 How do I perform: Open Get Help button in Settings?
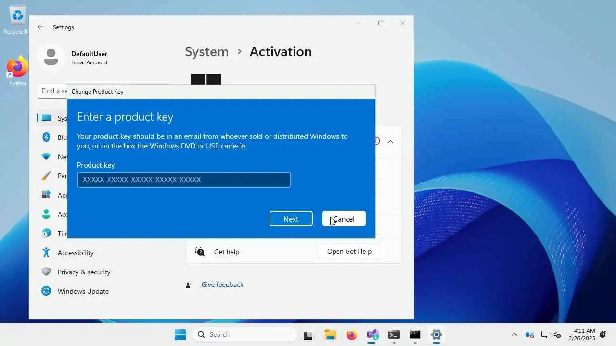[x=349, y=251]
